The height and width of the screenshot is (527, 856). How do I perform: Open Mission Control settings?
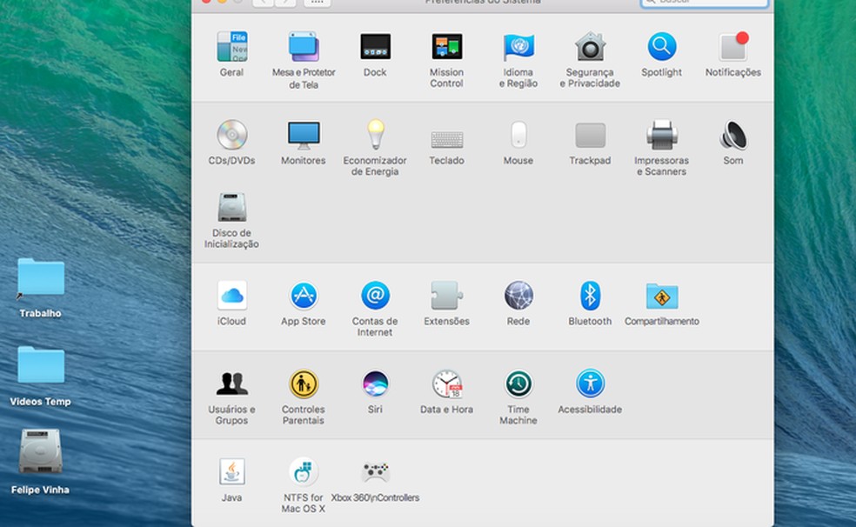point(446,45)
